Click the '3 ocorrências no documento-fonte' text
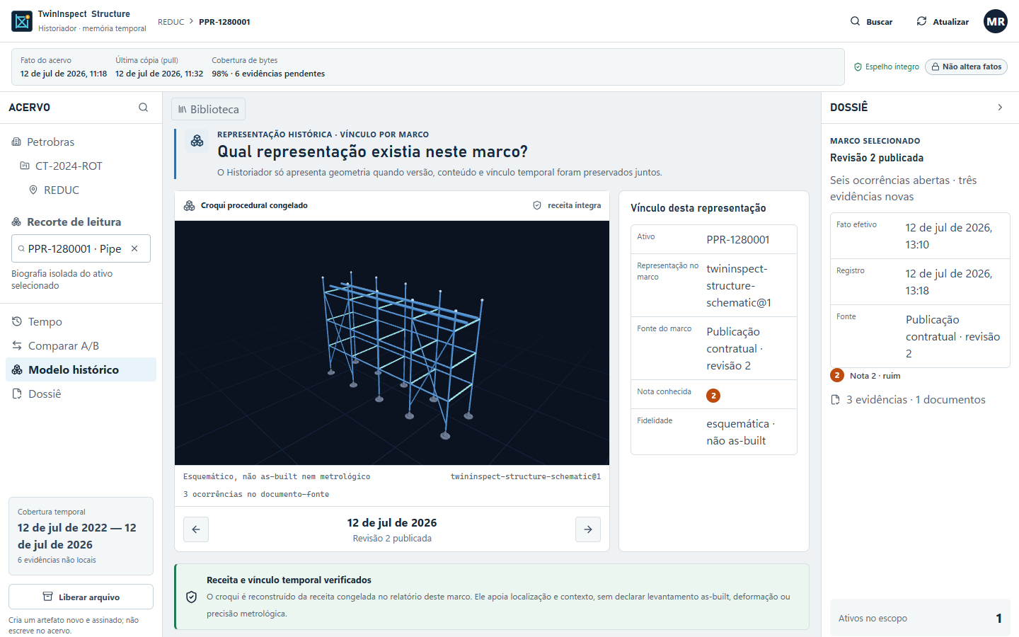This screenshot has height=637, width=1019. pos(256,494)
